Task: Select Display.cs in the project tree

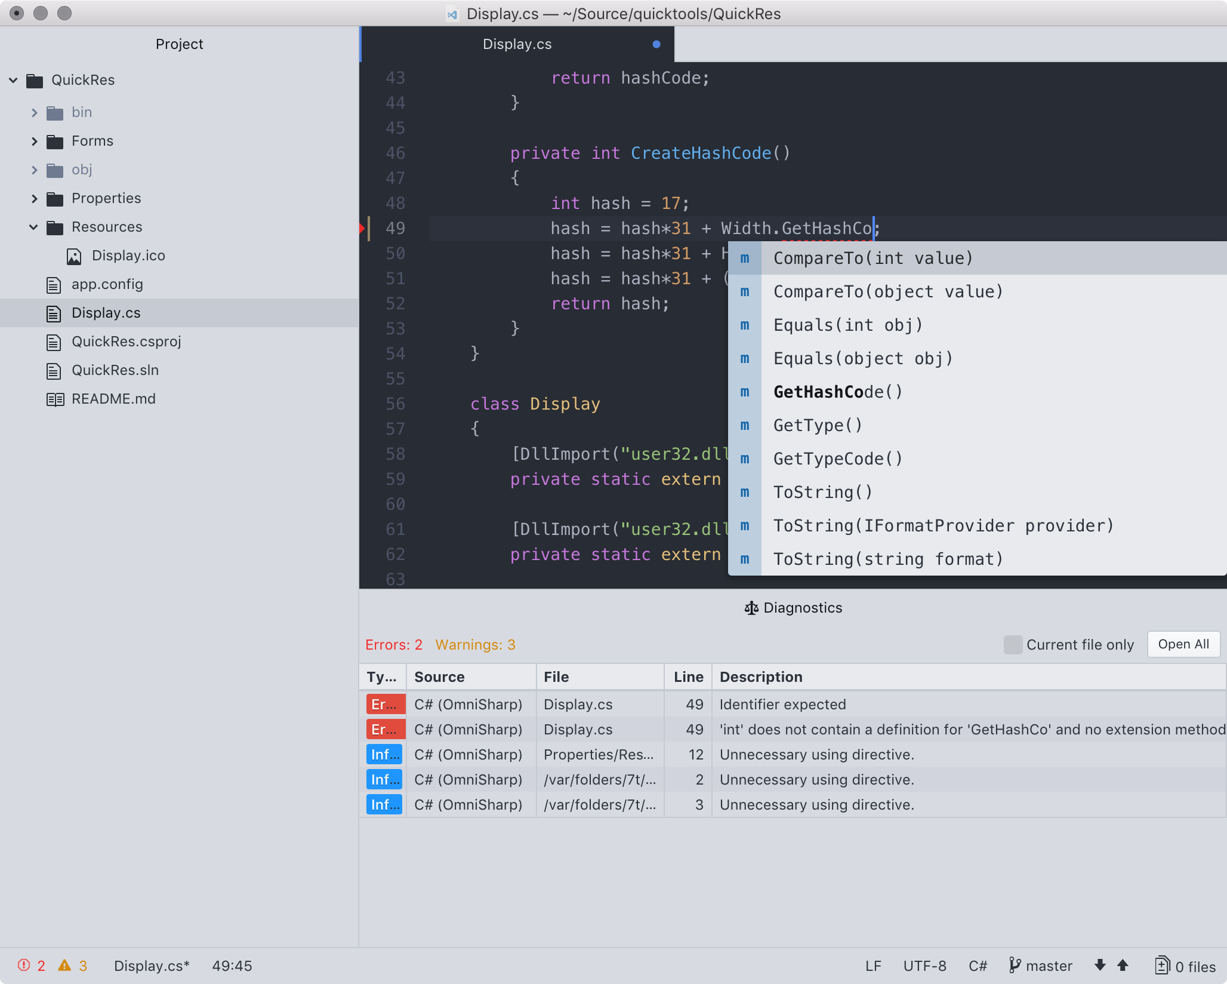Action: 179,313
